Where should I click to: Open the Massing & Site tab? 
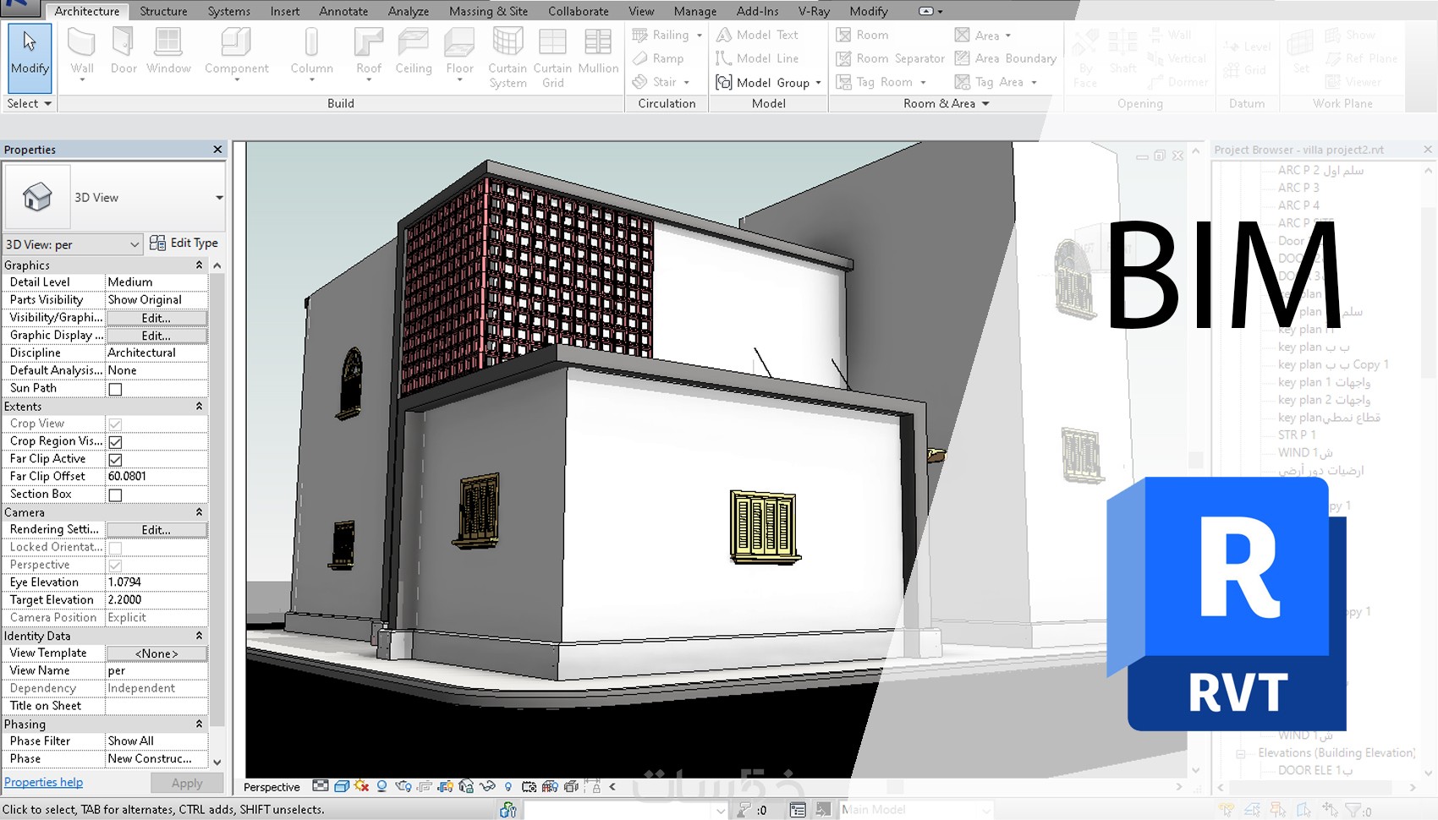tap(488, 11)
